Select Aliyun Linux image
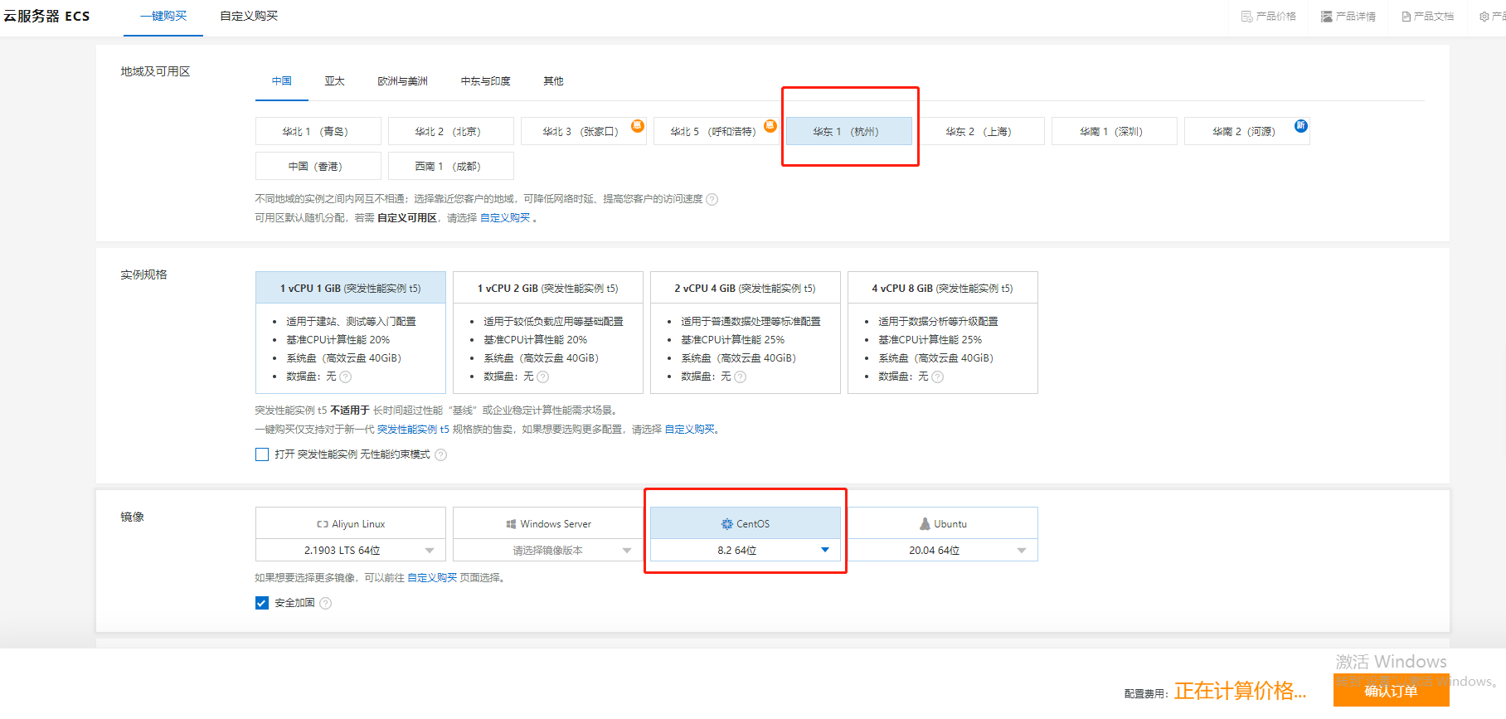The image size is (1506, 719). tap(351, 523)
